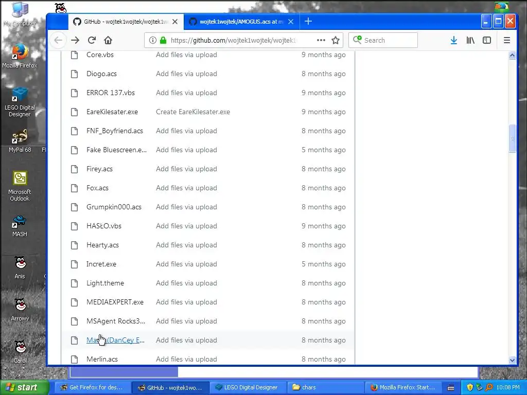Viewport: 527px width, 395px height.
Task: Click the green secure padlock icon
Action: coord(163,40)
